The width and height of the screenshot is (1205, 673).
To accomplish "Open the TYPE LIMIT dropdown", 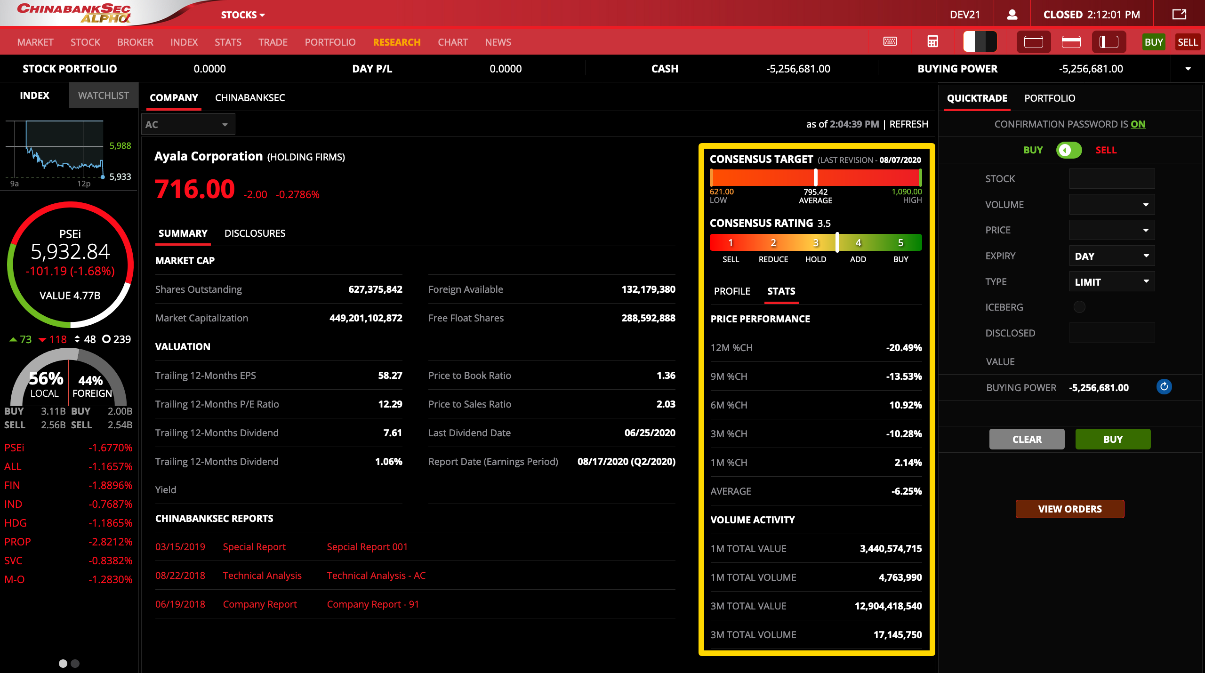I will (1112, 282).
